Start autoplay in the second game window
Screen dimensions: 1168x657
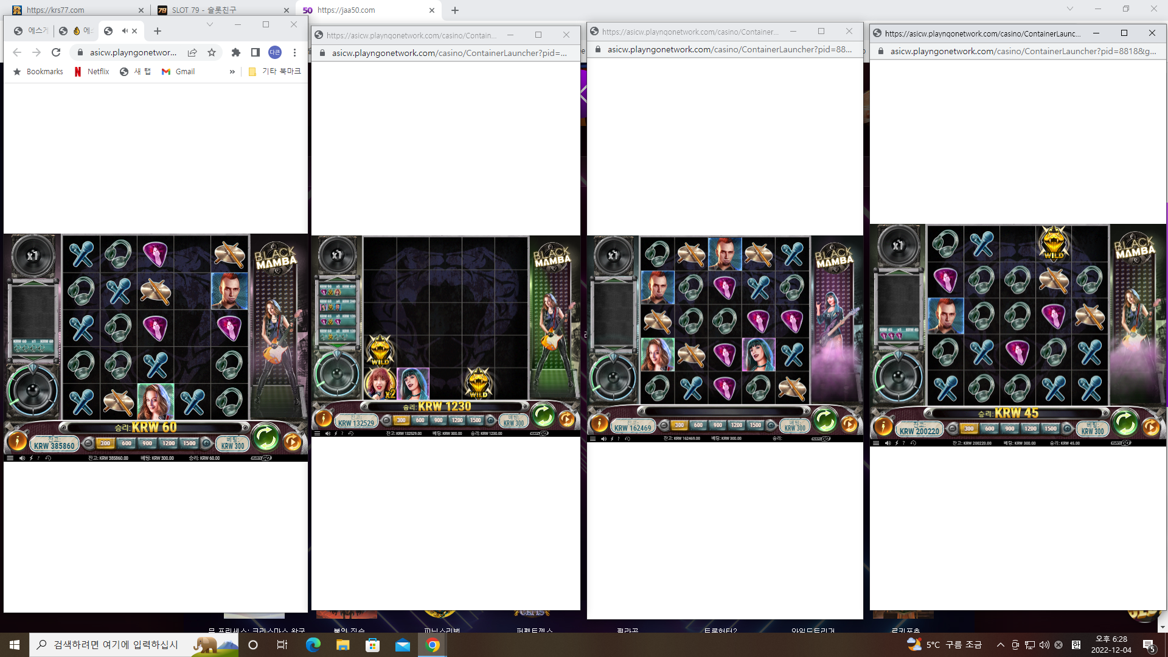[566, 420]
